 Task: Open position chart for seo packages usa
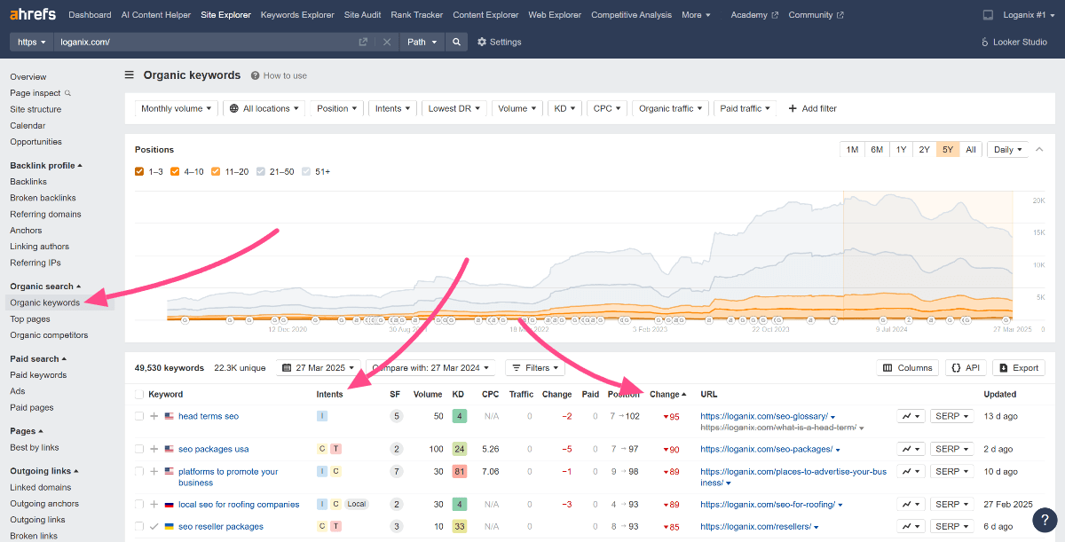911,449
